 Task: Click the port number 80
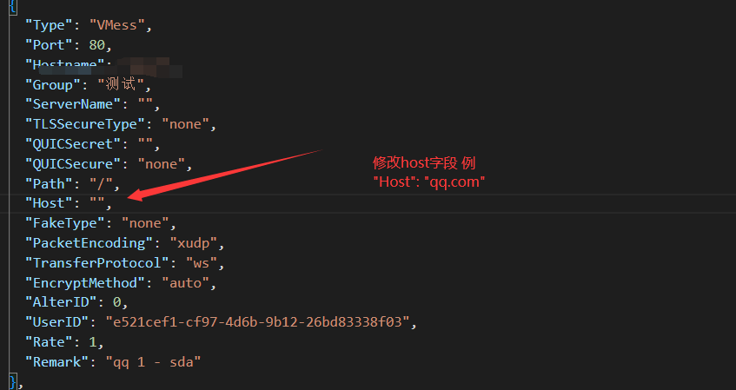coord(99,45)
